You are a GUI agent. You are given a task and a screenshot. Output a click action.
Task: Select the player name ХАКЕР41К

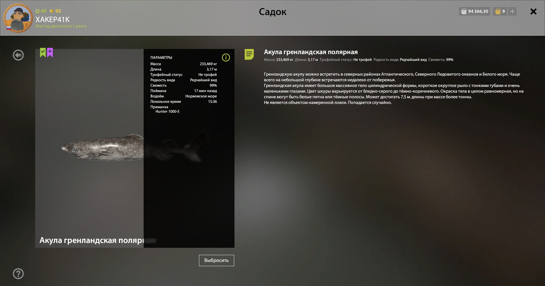[53, 19]
